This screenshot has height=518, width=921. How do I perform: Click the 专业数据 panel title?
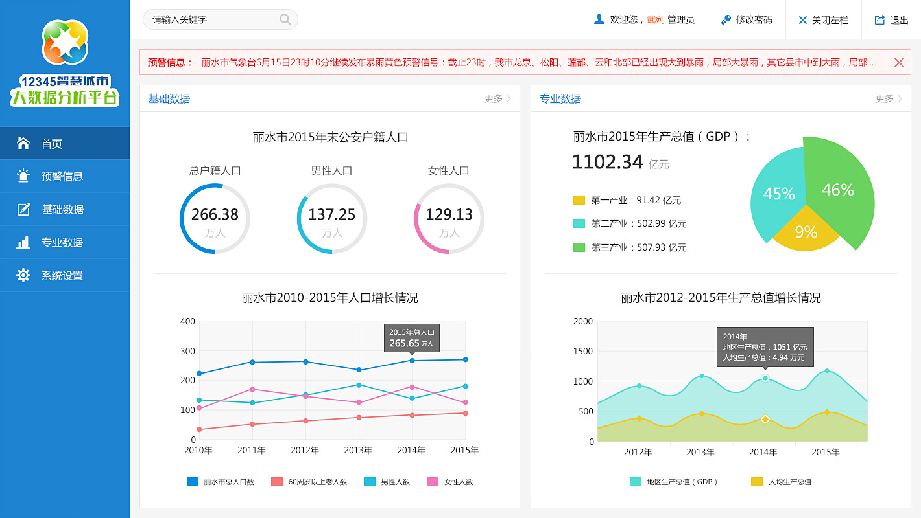point(560,98)
